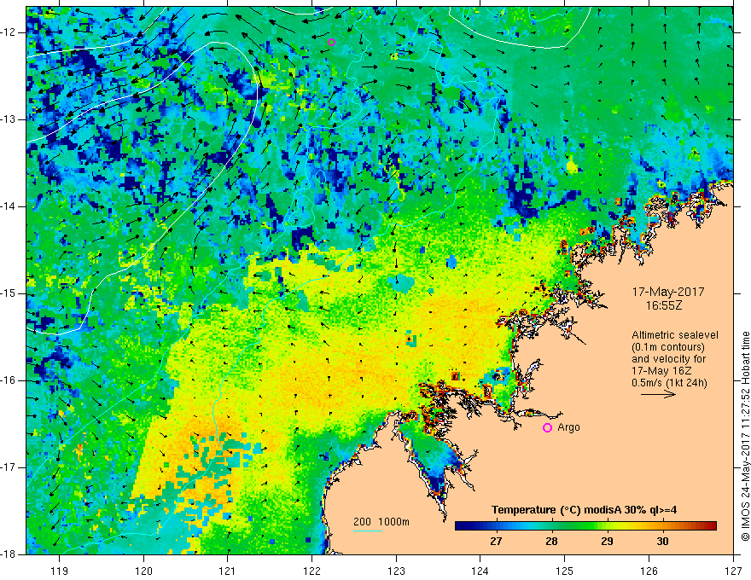Click the IMOS copyright vertical text
This screenshot has width=751, height=580.
pyautogui.click(x=745, y=437)
